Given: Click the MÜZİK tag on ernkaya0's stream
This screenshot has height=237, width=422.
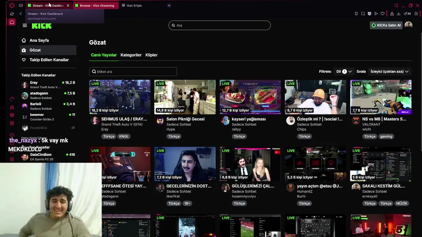Looking at the screenshot, I should (x=402, y=203).
